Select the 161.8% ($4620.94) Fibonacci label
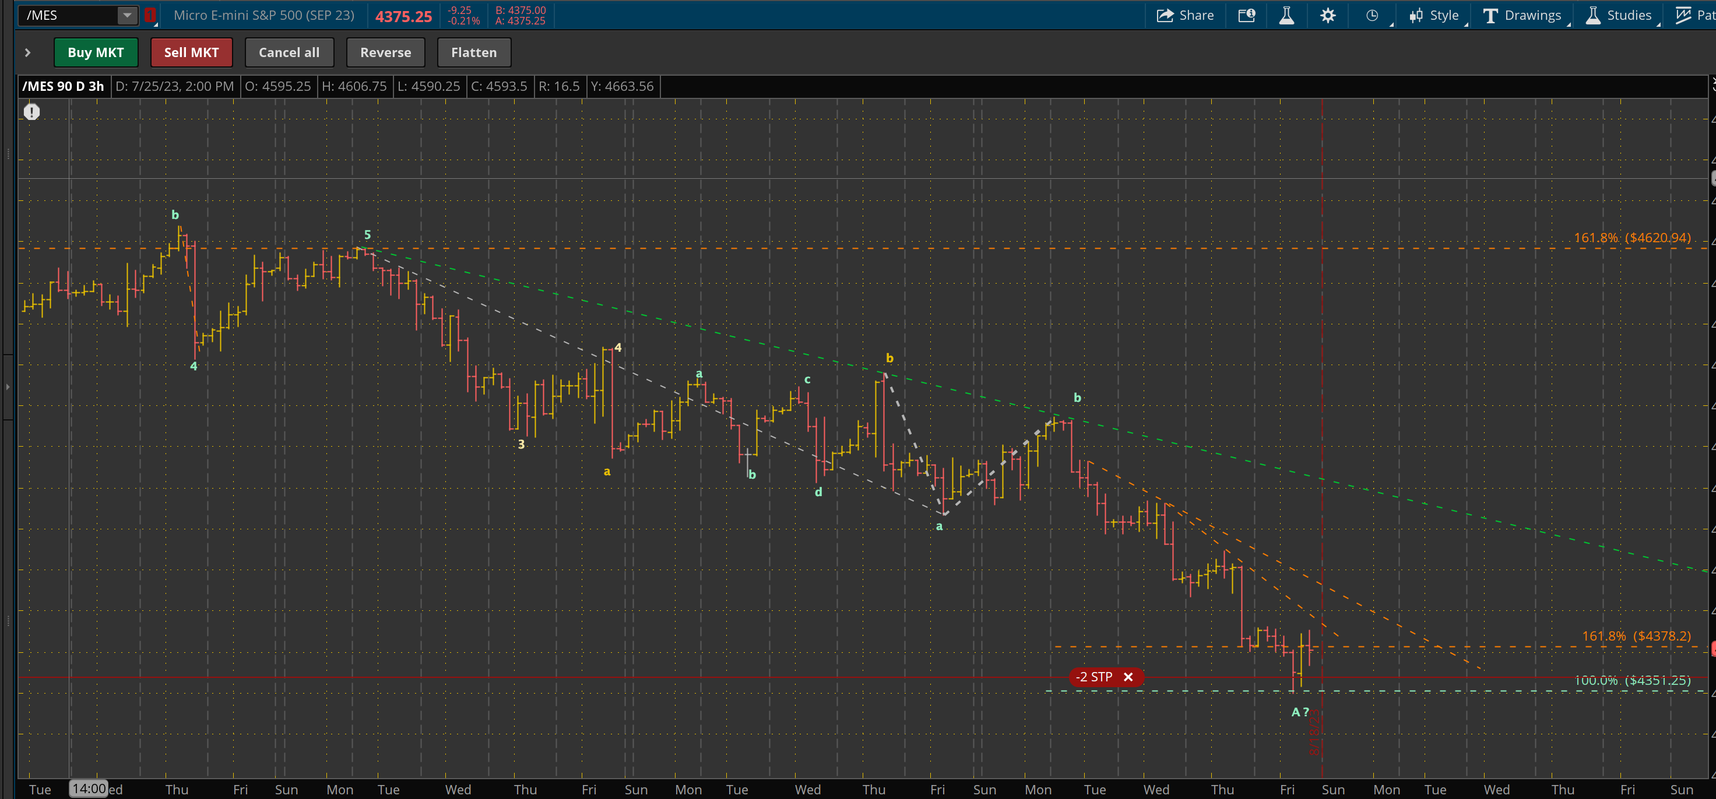 [x=1632, y=238]
